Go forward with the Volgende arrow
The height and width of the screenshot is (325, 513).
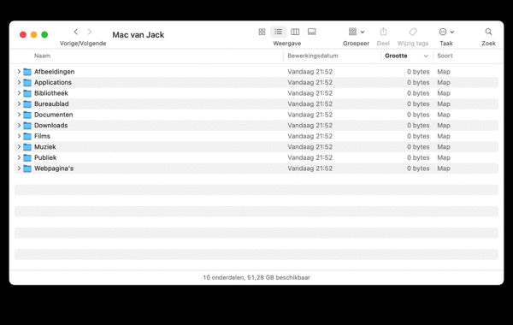pos(89,32)
